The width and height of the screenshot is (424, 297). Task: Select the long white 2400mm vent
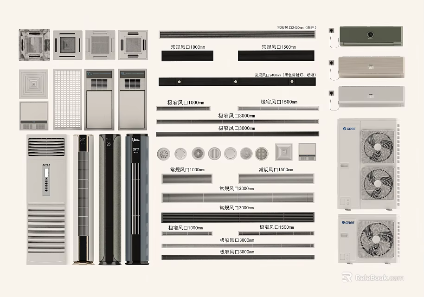click(x=237, y=35)
